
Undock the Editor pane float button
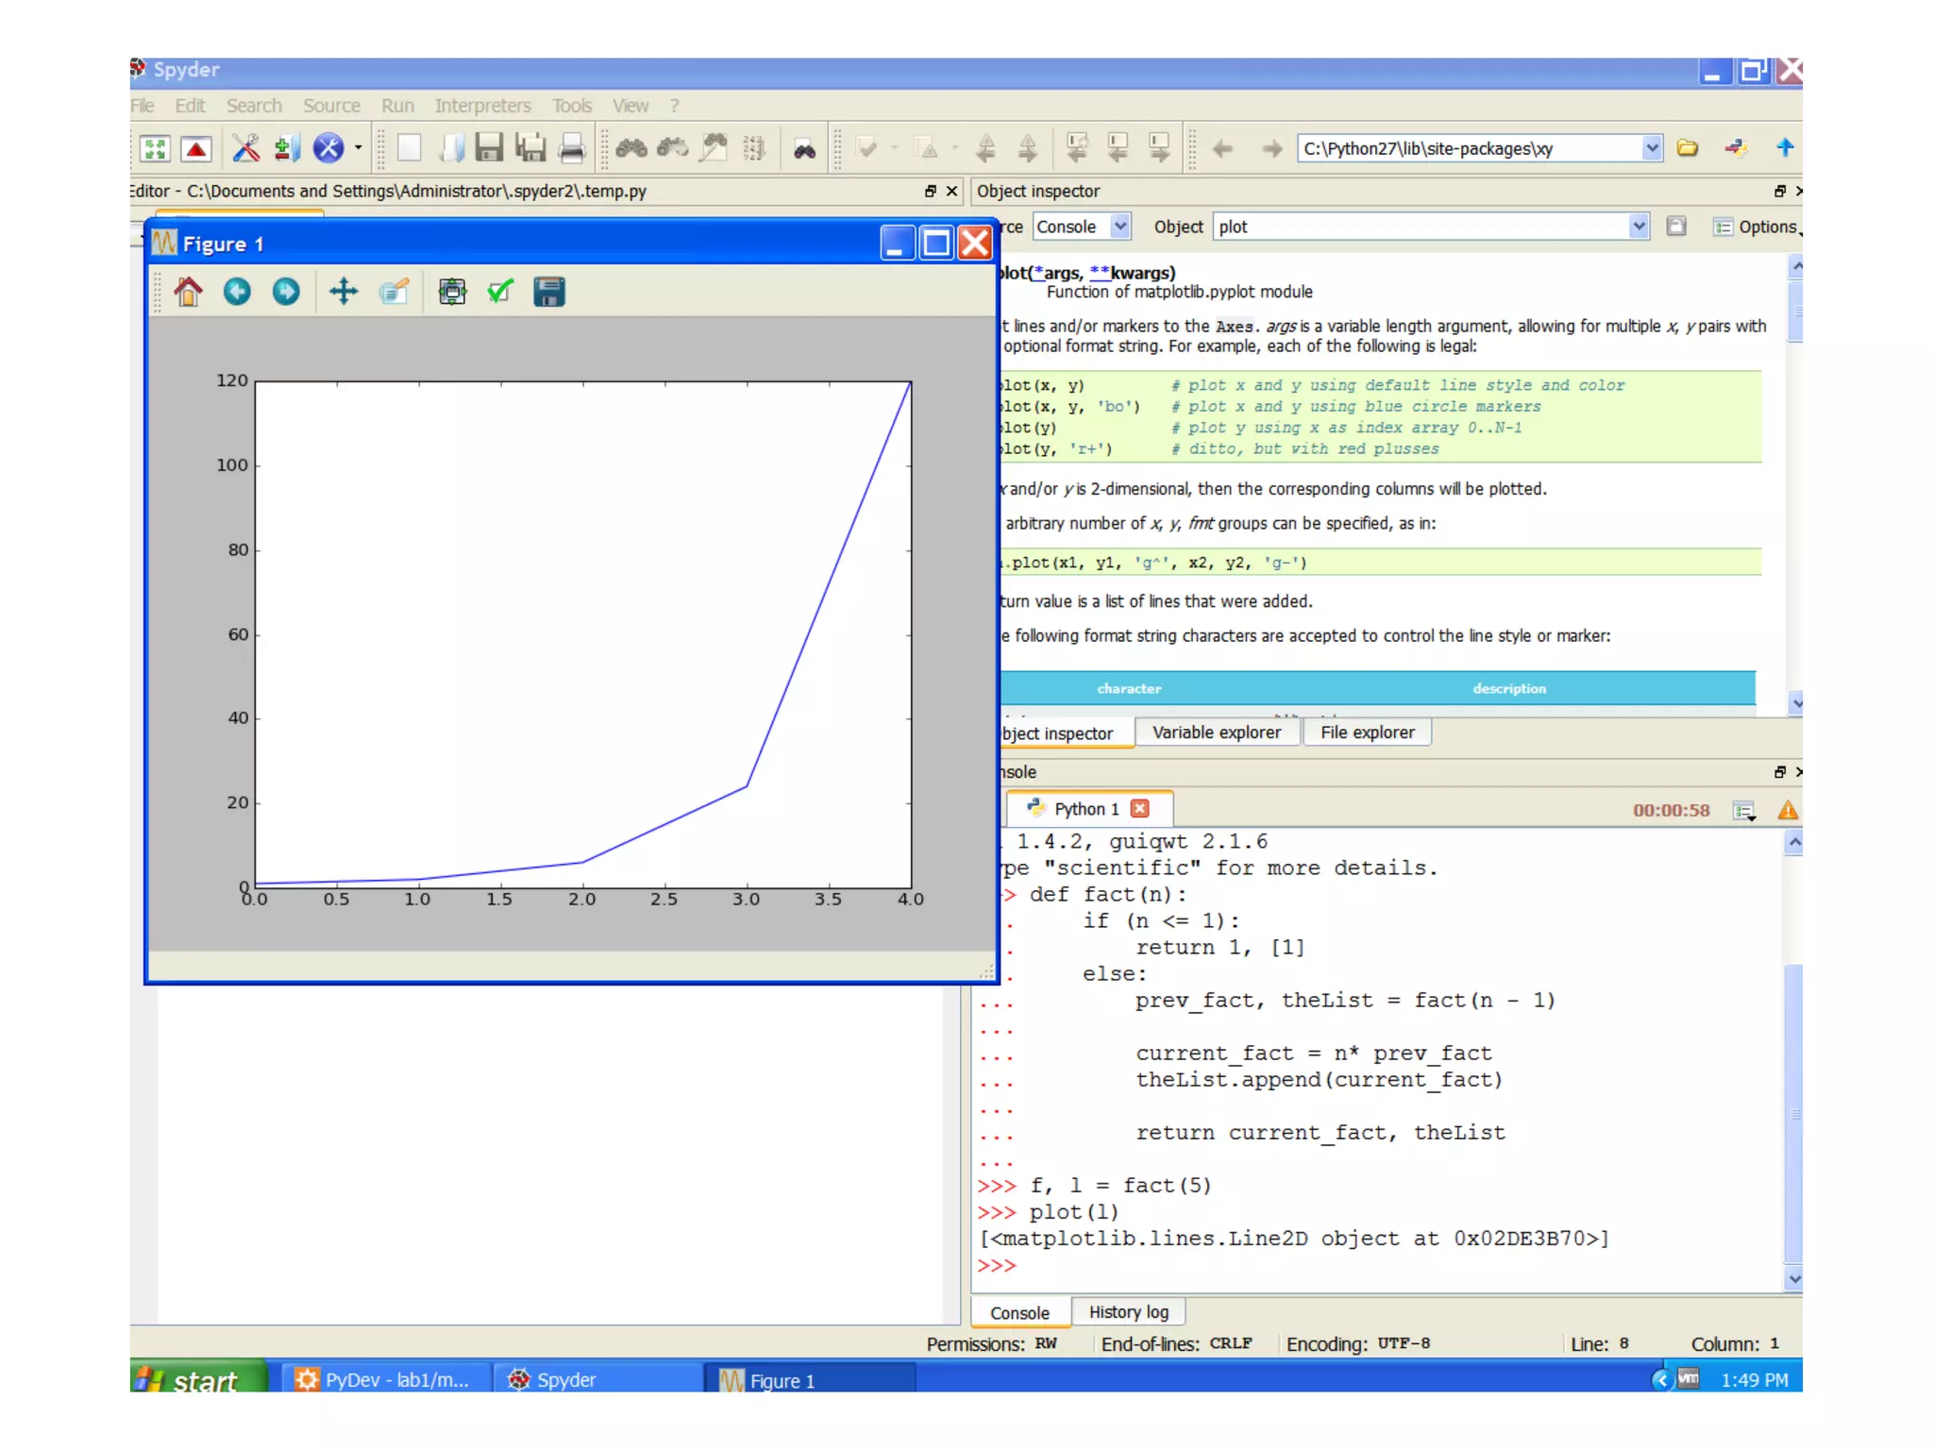click(931, 191)
